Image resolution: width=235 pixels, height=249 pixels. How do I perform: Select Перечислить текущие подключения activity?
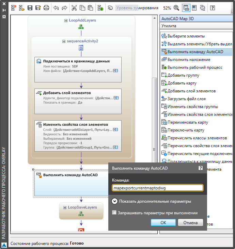click(197, 154)
